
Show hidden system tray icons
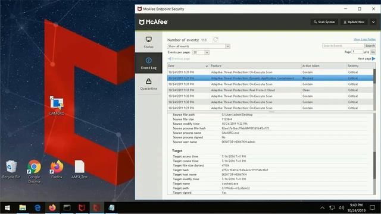[x=322, y=207]
